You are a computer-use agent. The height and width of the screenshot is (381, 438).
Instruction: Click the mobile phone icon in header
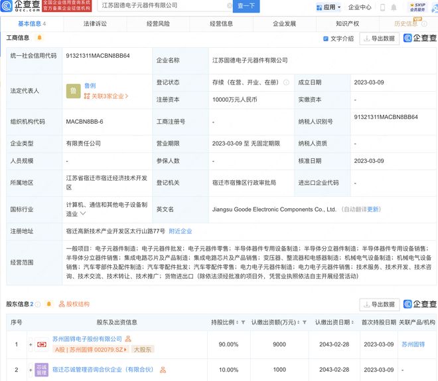[383, 7]
